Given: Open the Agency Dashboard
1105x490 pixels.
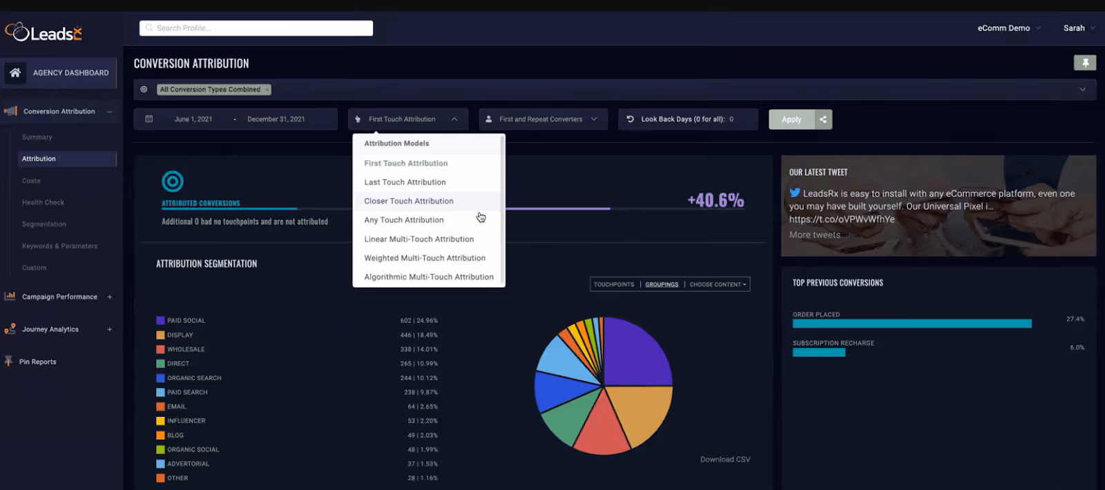Looking at the screenshot, I should (x=59, y=72).
